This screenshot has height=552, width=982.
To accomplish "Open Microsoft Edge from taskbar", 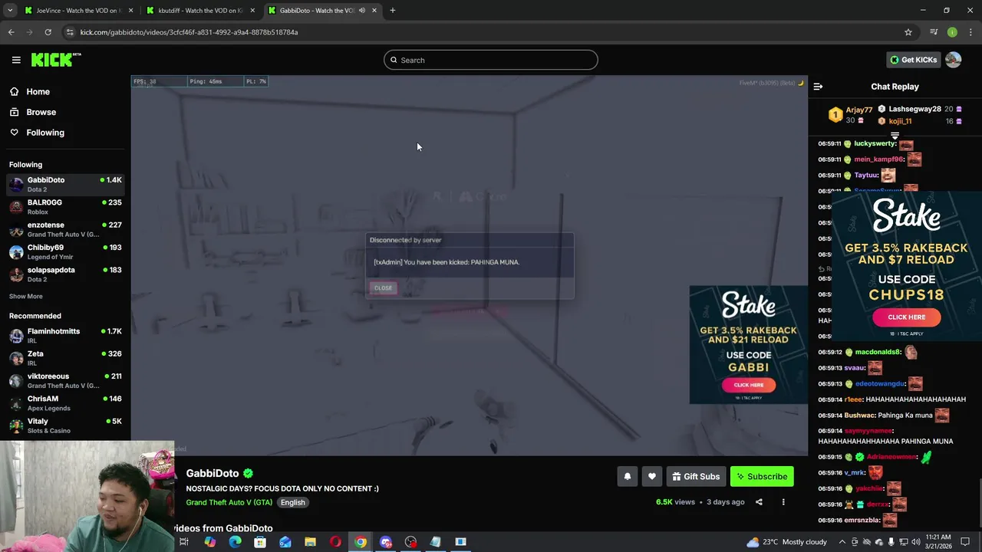I will tap(235, 542).
